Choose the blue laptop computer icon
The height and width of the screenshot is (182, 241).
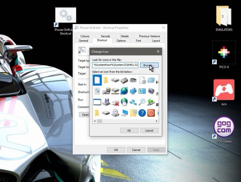124,113
